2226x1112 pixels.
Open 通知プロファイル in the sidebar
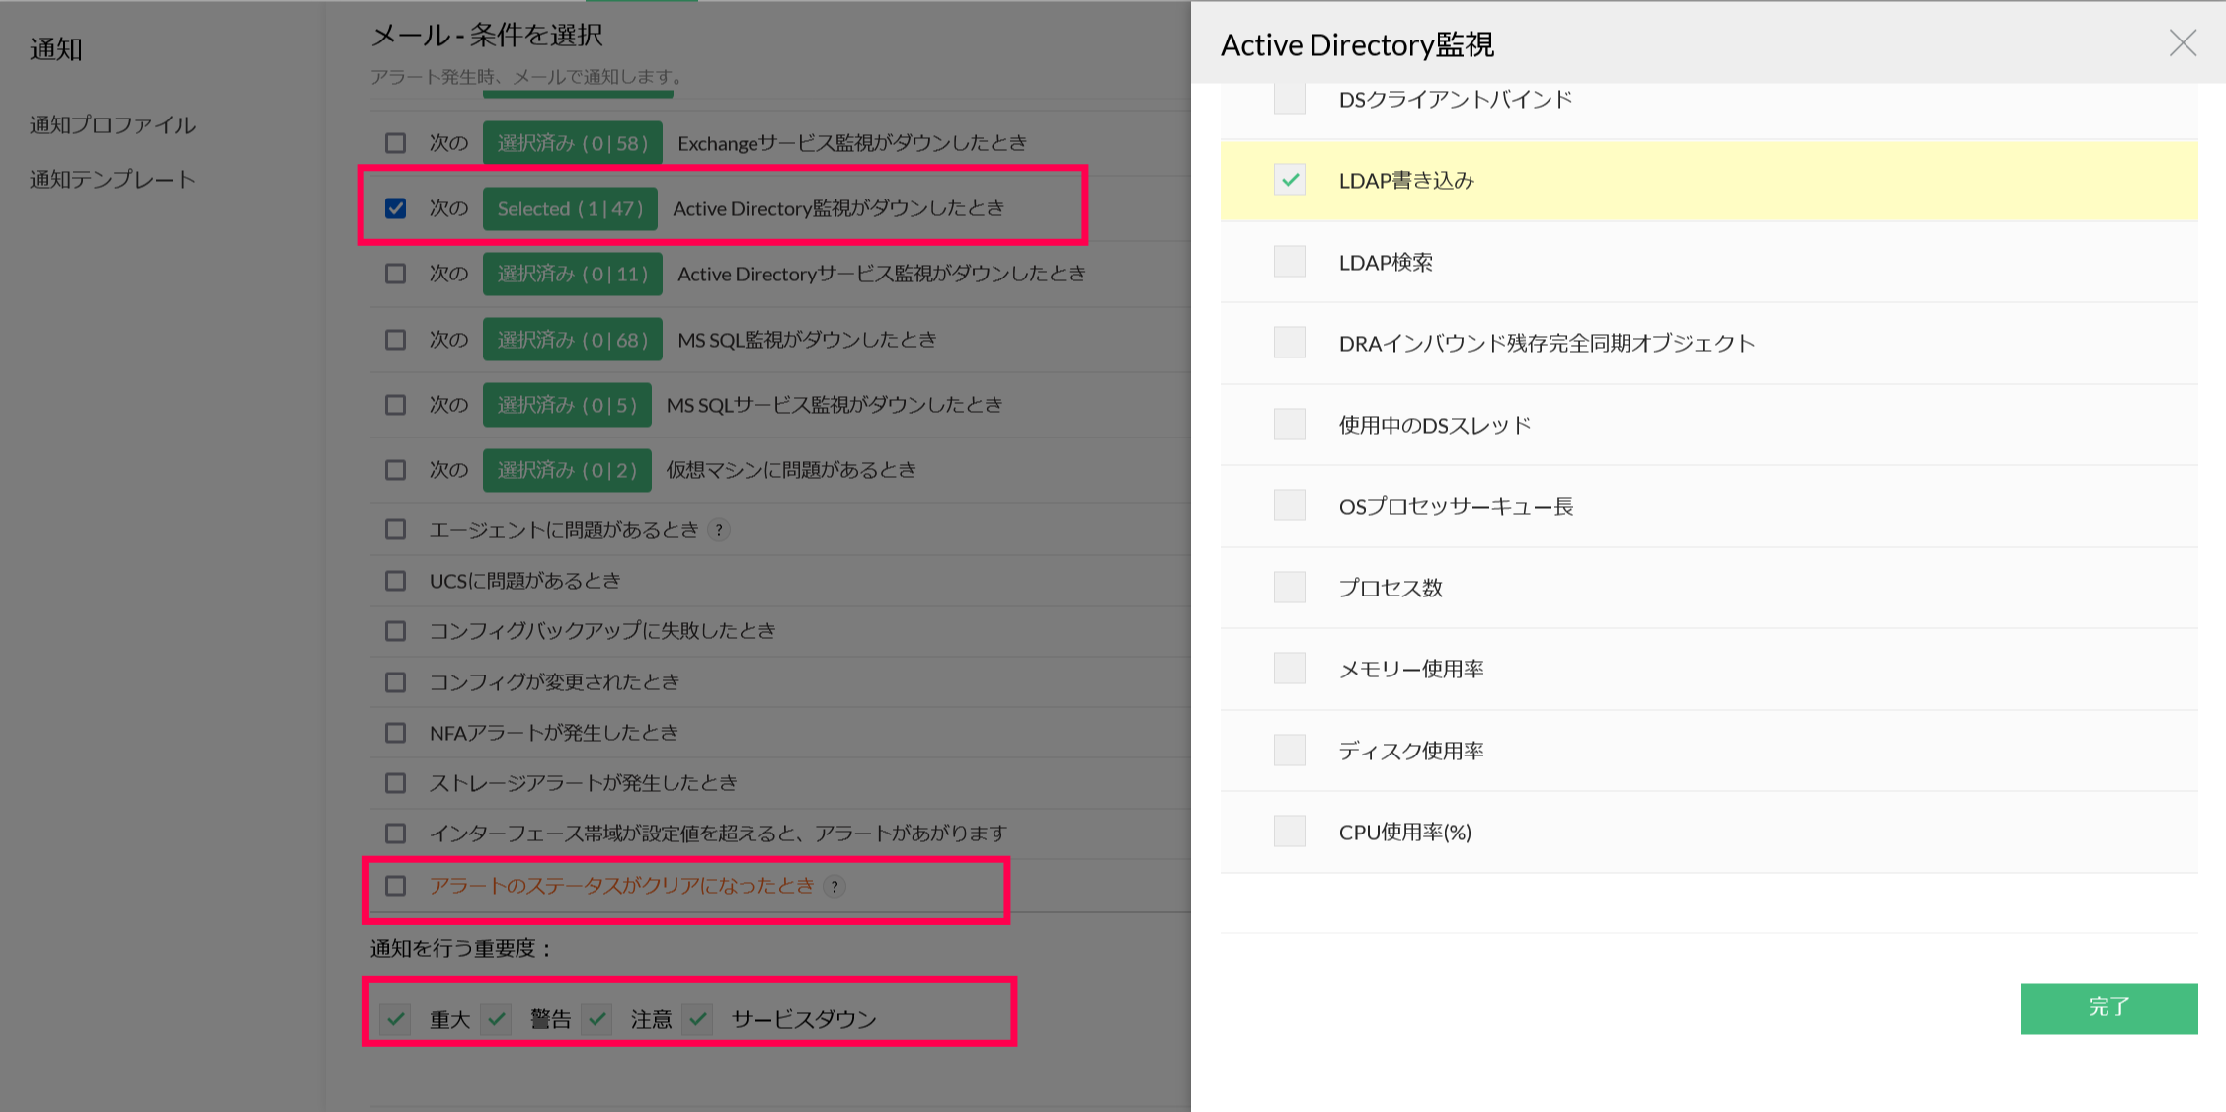point(113,125)
